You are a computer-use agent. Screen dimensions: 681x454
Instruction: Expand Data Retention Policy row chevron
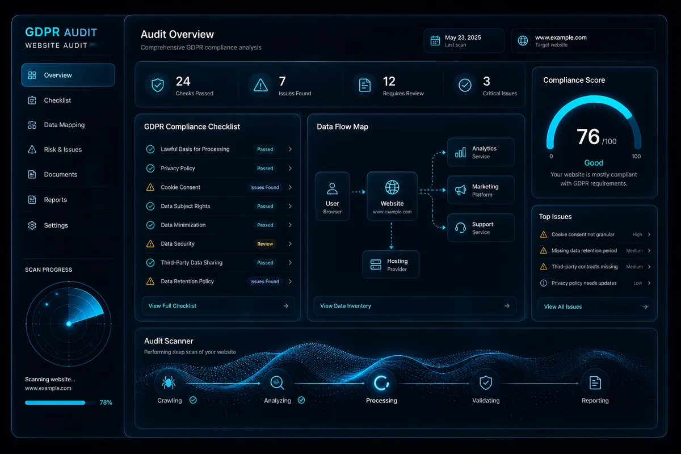point(290,281)
